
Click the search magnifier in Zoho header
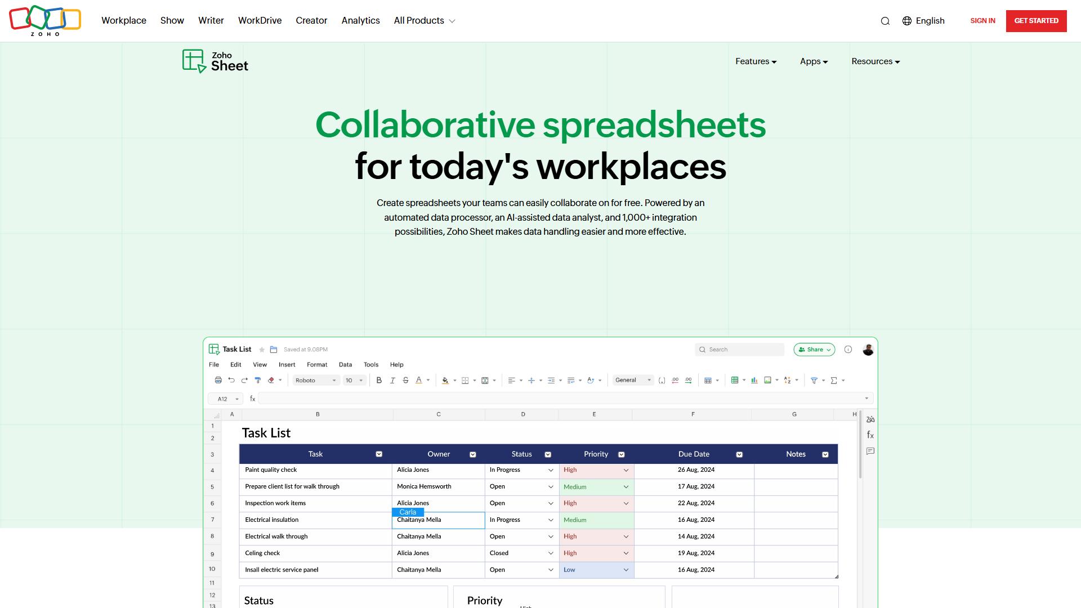[x=885, y=21]
